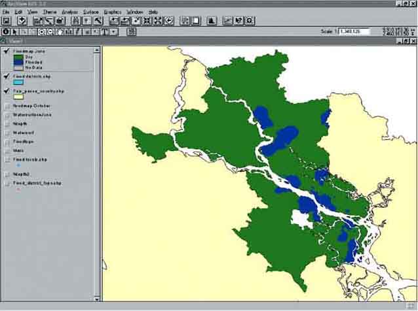Turn on the Watersurface June theme
Viewport: 418px width, 311px height.
(x=7, y=114)
